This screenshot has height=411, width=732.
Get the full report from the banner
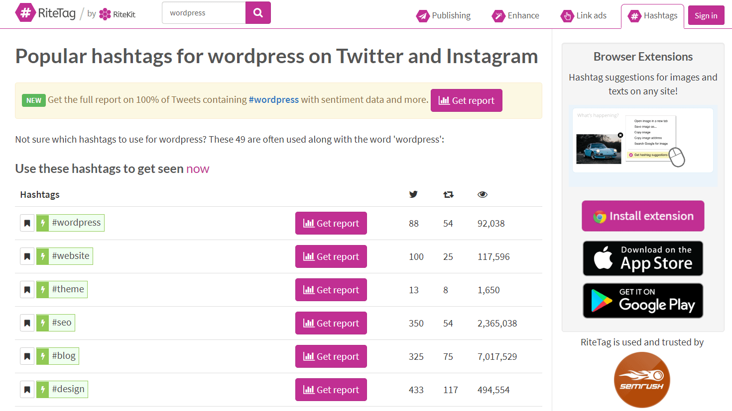point(467,100)
